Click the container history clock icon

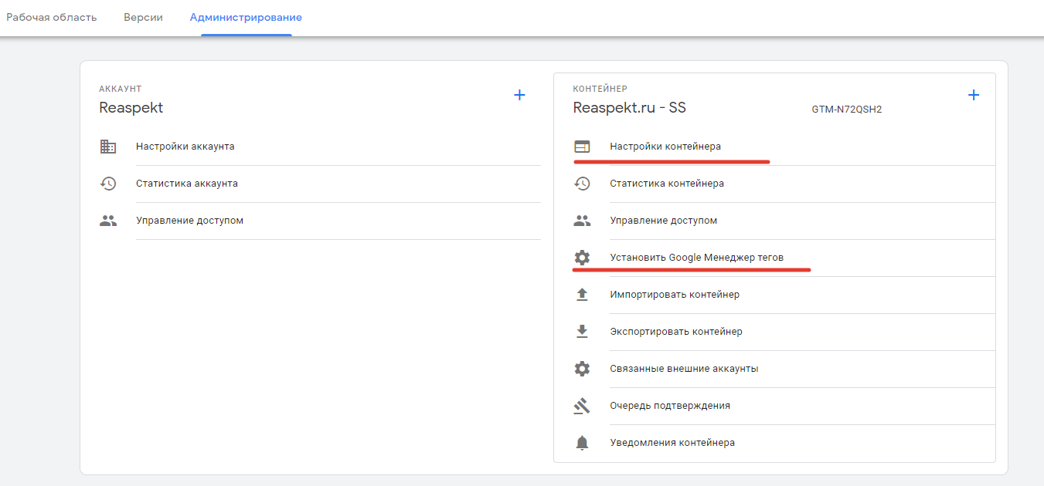[582, 184]
